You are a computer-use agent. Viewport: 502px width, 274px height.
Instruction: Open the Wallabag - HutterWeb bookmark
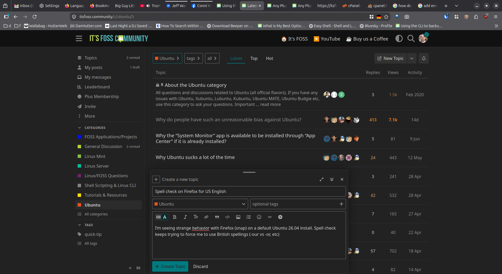[x=45, y=26]
